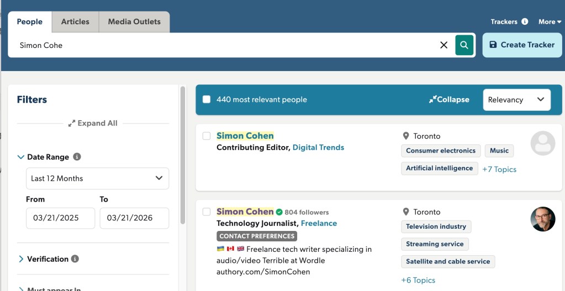
Task: Click Collapse results button
Action: [449, 100]
